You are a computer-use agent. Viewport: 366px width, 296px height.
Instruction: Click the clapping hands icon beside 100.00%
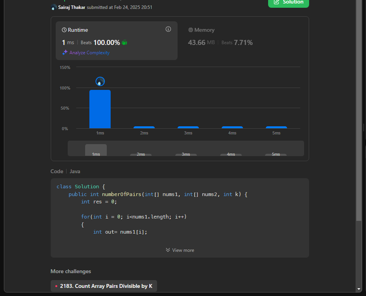tap(124, 43)
